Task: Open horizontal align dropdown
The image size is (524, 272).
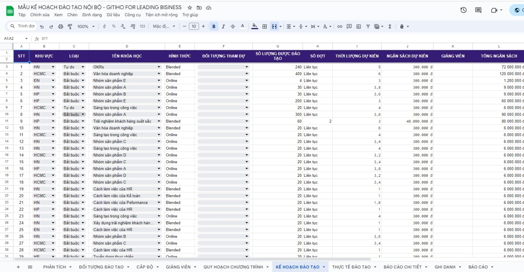Action: click(290, 27)
